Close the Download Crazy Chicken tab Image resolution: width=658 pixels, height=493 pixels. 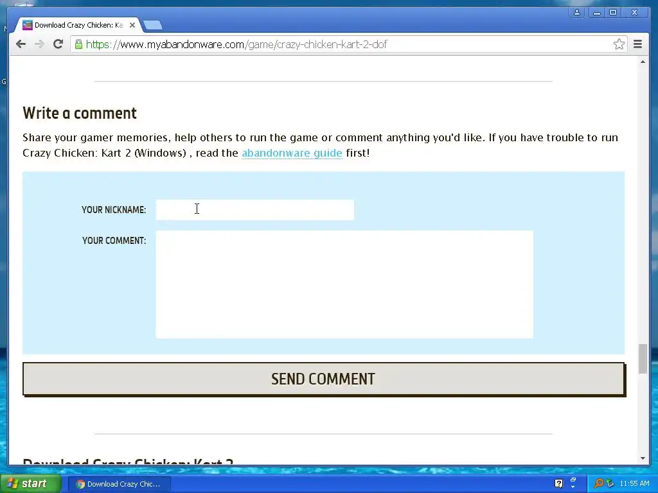pyautogui.click(x=132, y=25)
